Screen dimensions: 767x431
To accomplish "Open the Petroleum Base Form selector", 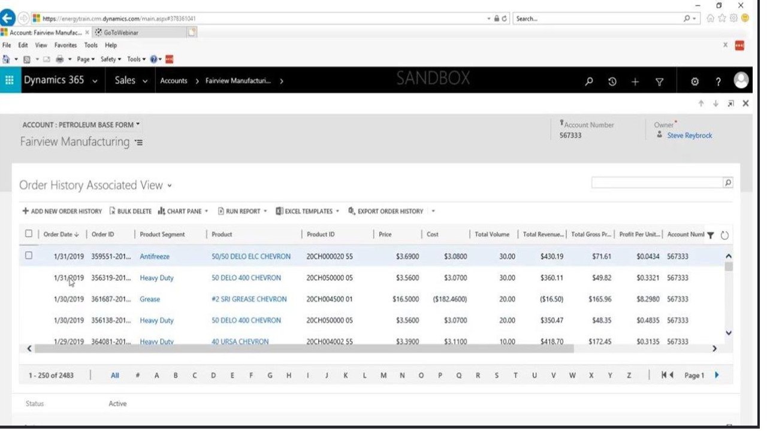I will [x=81, y=125].
